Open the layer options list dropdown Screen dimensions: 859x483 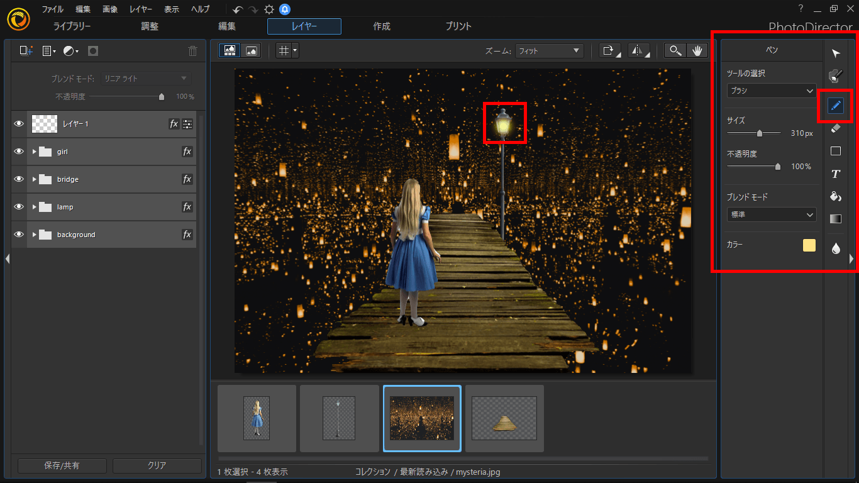[x=49, y=51]
